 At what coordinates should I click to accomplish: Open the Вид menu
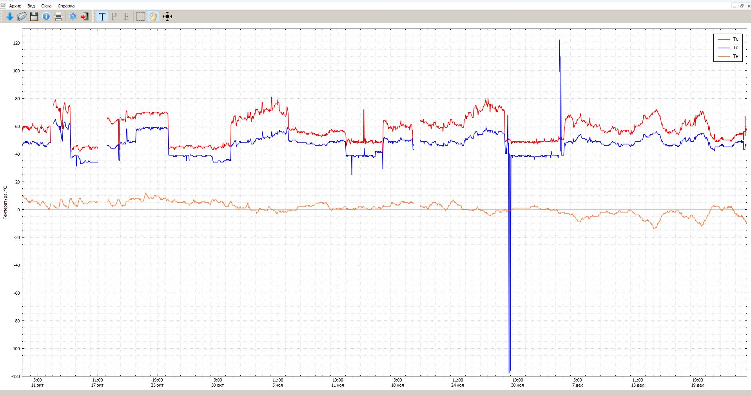(31, 6)
